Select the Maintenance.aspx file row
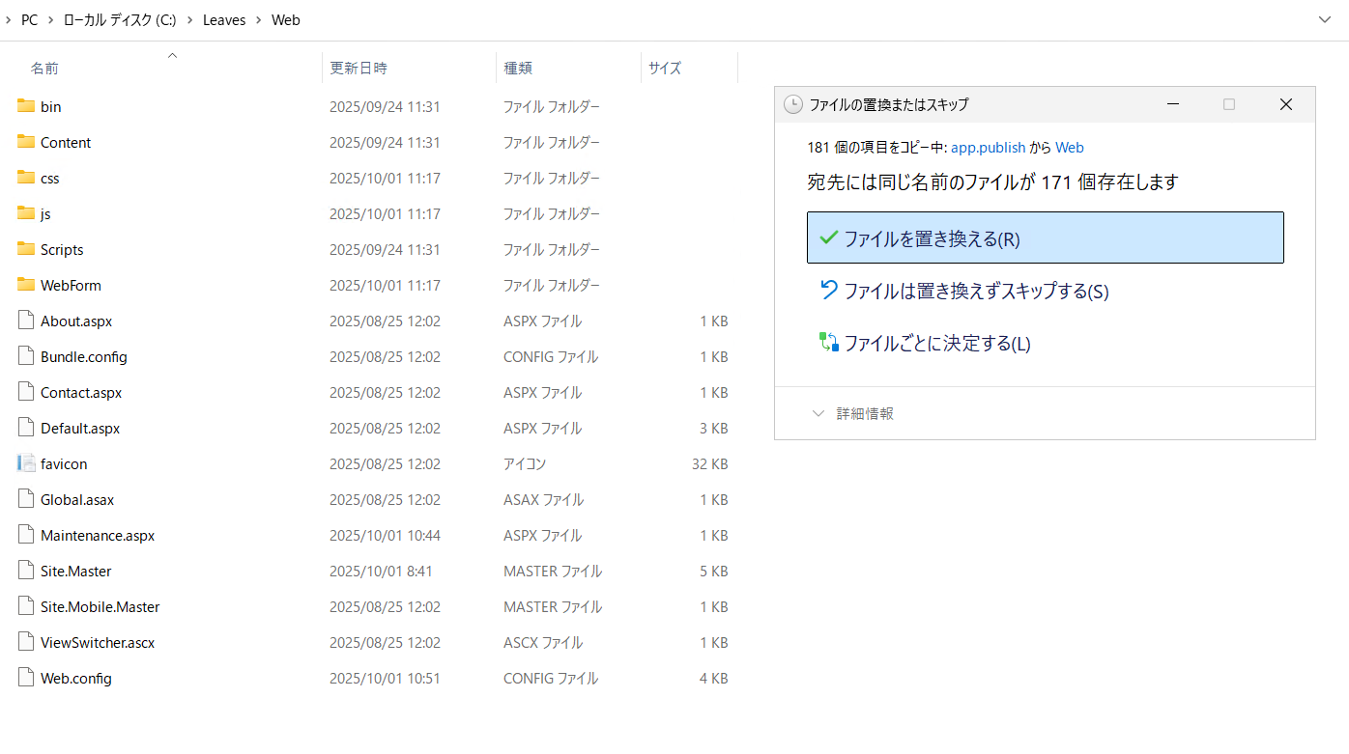Image resolution: width=1349 pixels, height=754 pixels. [x=98, y=535]
